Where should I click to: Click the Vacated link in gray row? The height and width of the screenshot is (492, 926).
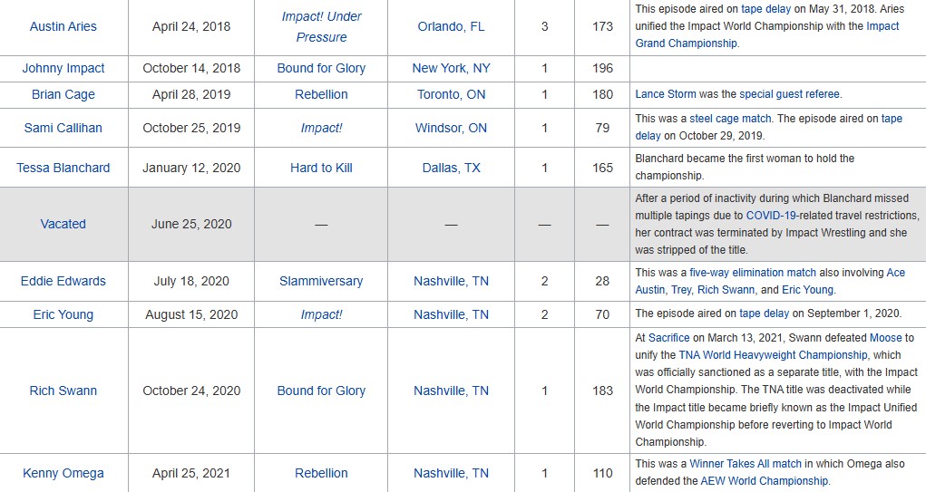coord(63,224)
